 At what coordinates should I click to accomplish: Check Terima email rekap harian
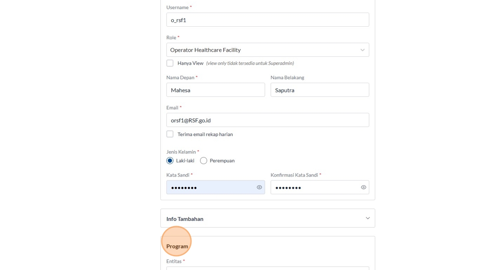[x=170, y=134]
